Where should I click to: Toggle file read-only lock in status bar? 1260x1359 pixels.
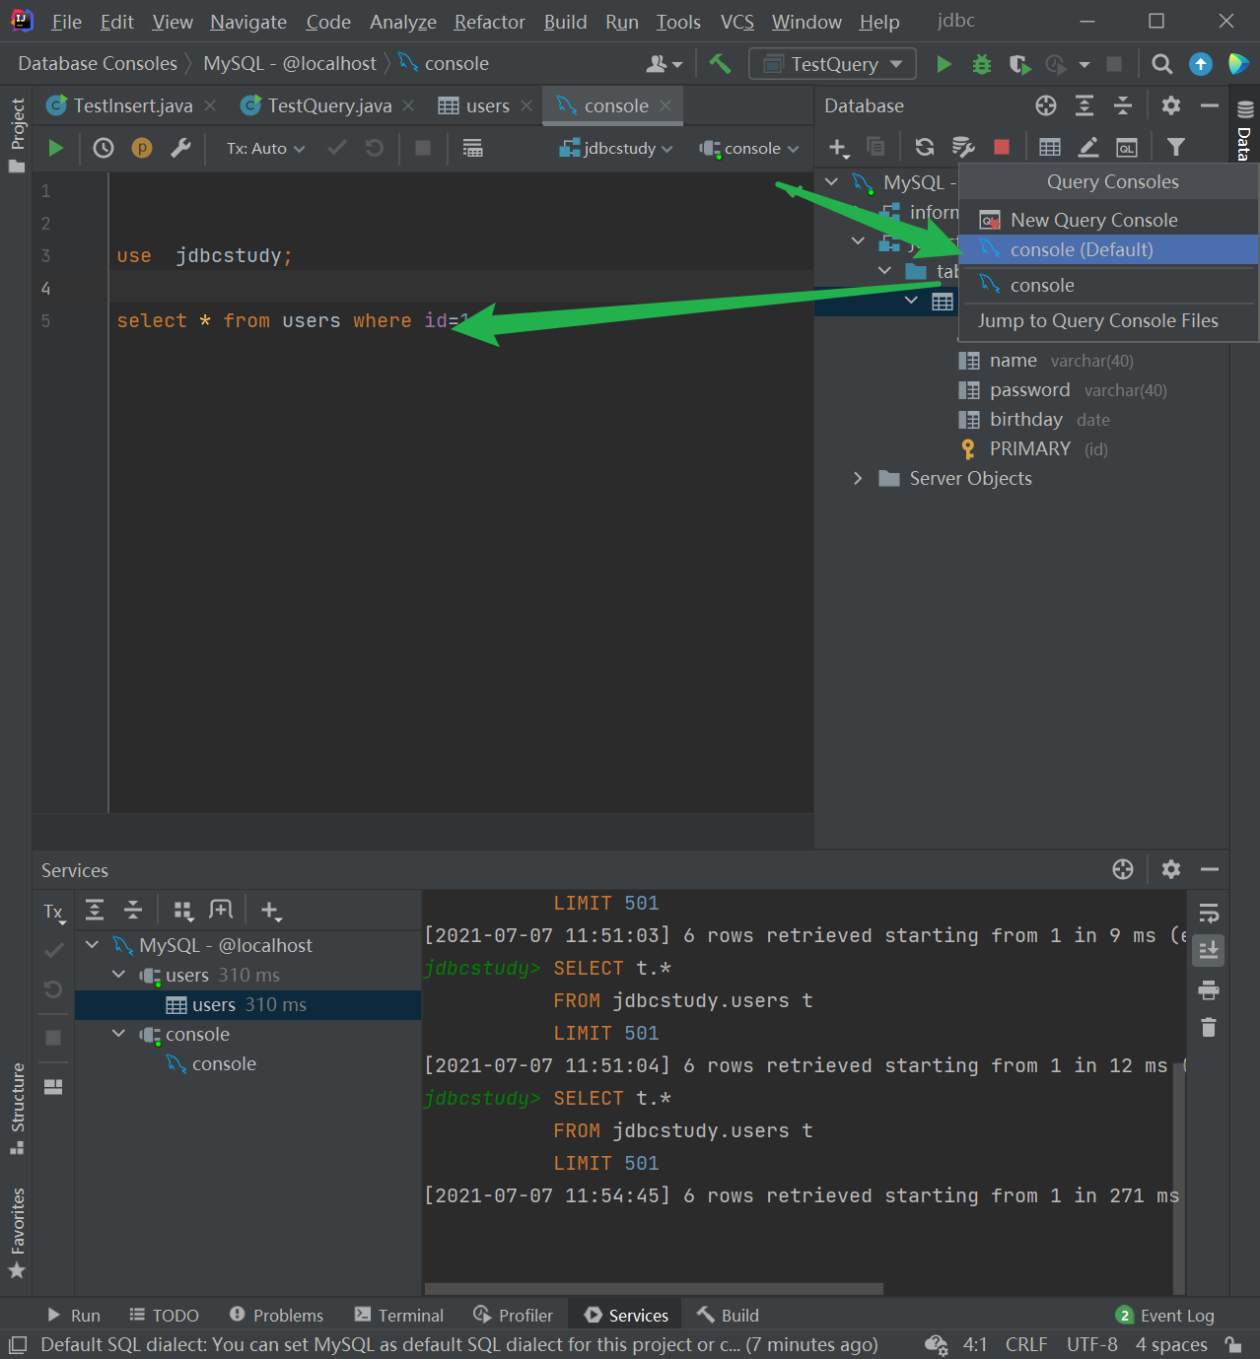[x=1232, y=1344]
